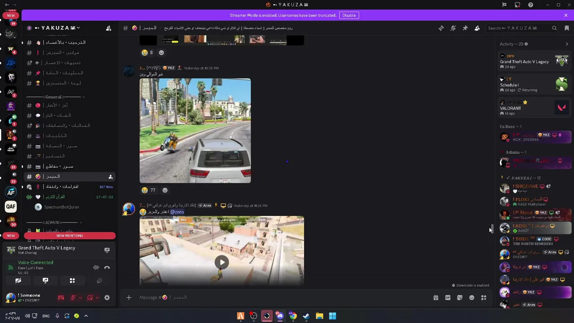Open the GIF picker icon
574x323 pixels.
(x=448, y=297)
